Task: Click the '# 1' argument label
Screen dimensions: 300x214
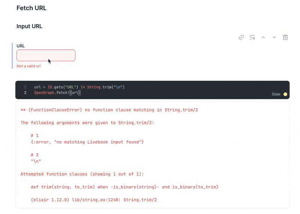Action: click(34, 136)
